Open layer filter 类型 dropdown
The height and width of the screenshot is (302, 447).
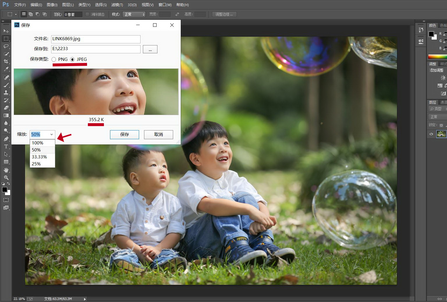[437, 109]
